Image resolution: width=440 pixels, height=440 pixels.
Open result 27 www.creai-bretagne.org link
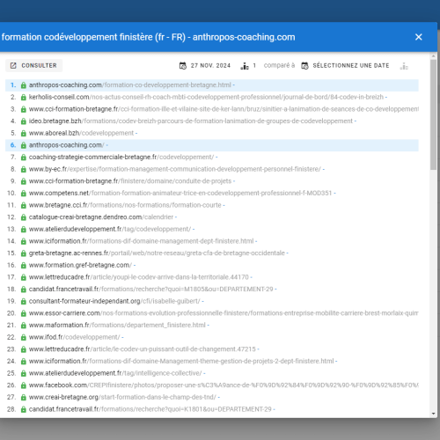click(x=122, y=397)
